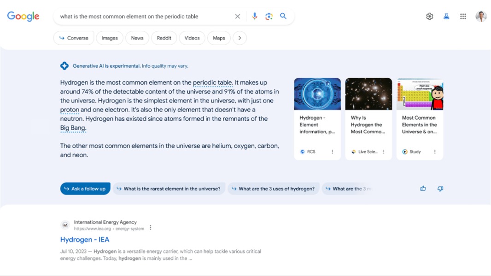Open the Live Science card options menu
491x276 pixels.
[x=383, y=151]
